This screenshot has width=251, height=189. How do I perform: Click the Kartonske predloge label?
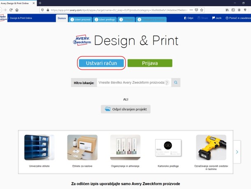(x=168, y=166)
